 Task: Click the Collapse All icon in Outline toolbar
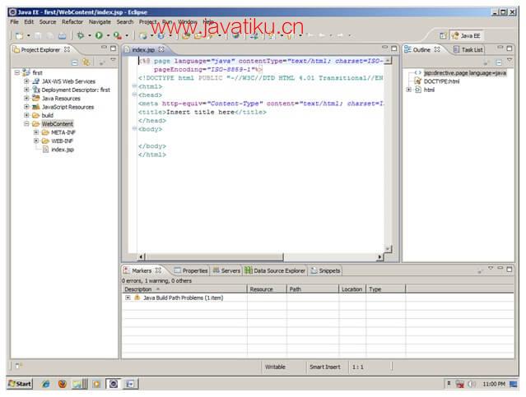tap(499, 62)
